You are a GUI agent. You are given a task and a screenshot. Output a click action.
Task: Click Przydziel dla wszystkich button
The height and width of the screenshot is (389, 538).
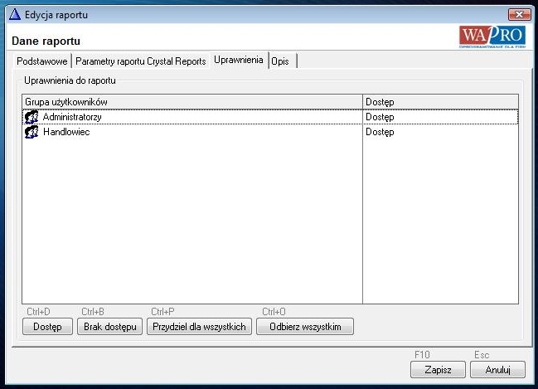tap(199, 327)
